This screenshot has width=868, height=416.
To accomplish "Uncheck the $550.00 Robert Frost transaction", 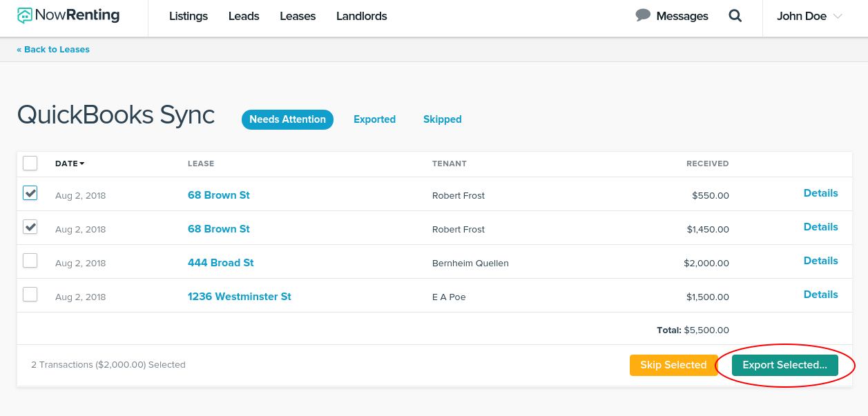I will click(30, 193).
